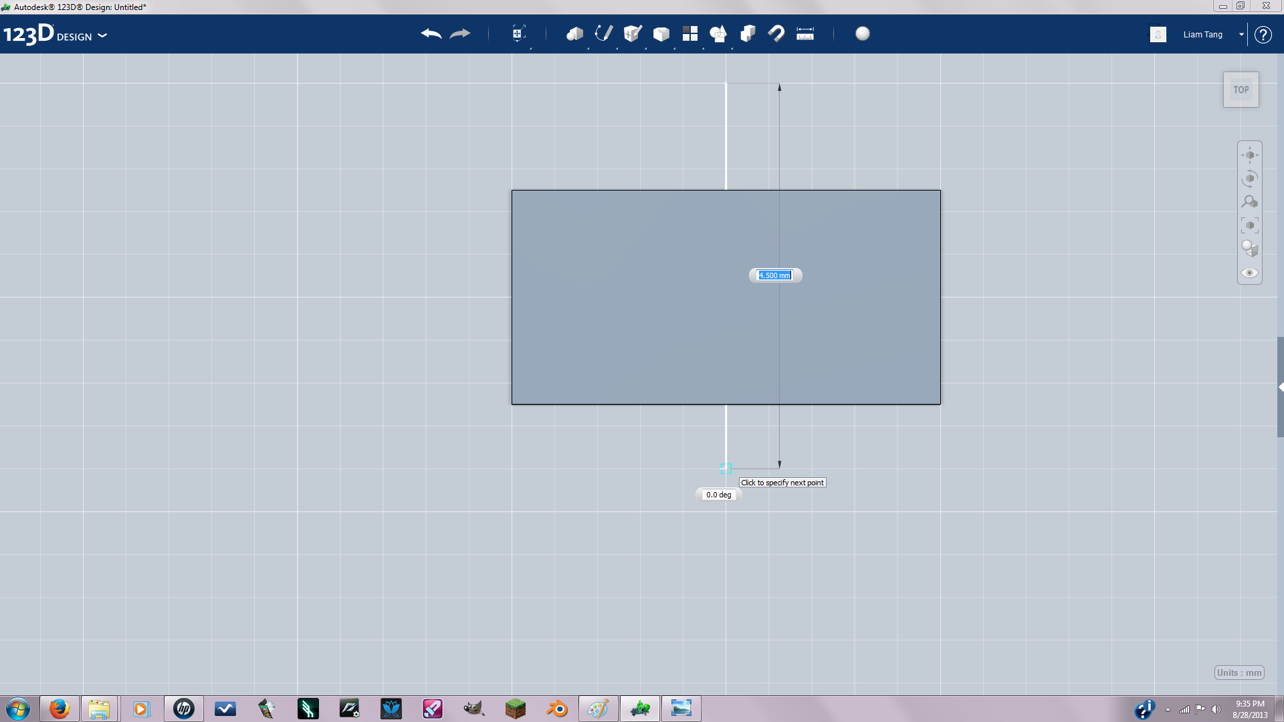Open the Material sphere tool
Screen dimensions: 1284x722
click(863, 33)
